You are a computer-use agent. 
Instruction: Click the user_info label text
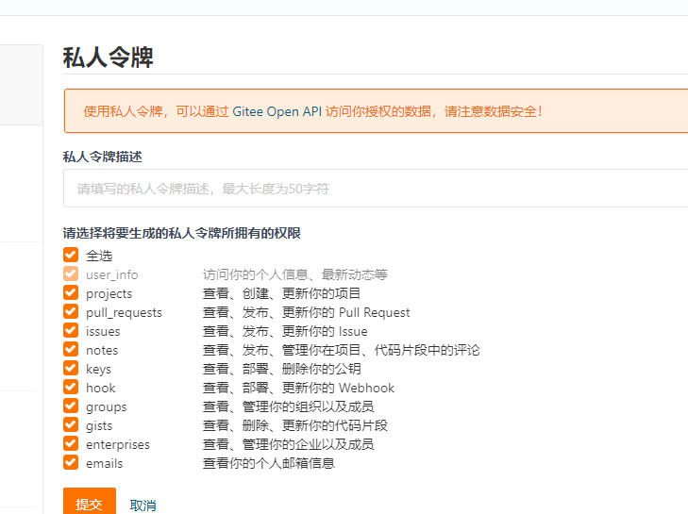click(112, 275)
